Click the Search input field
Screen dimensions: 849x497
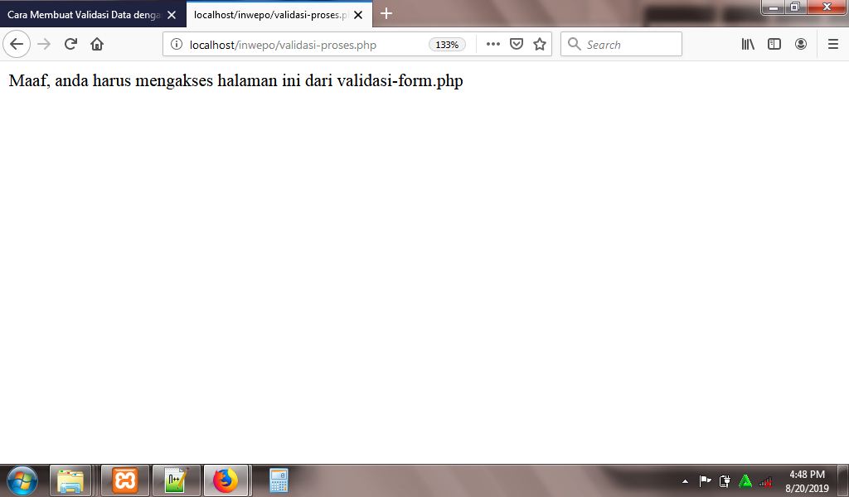(621, 45)
